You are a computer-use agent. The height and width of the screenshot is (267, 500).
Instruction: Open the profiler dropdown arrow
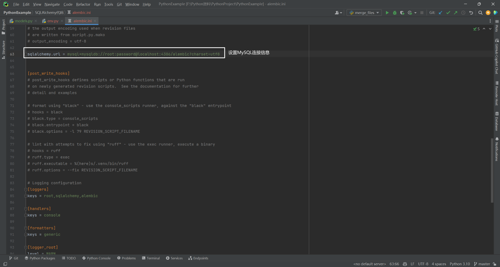point(415,12)
